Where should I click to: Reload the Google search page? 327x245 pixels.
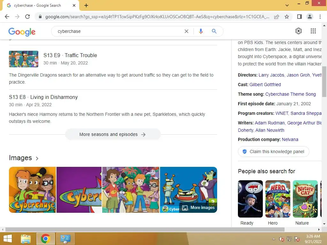click(x=27, y=17)
